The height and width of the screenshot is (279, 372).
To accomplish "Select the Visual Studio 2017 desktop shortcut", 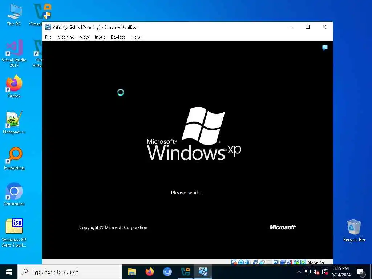I will (x=14, y=53).
